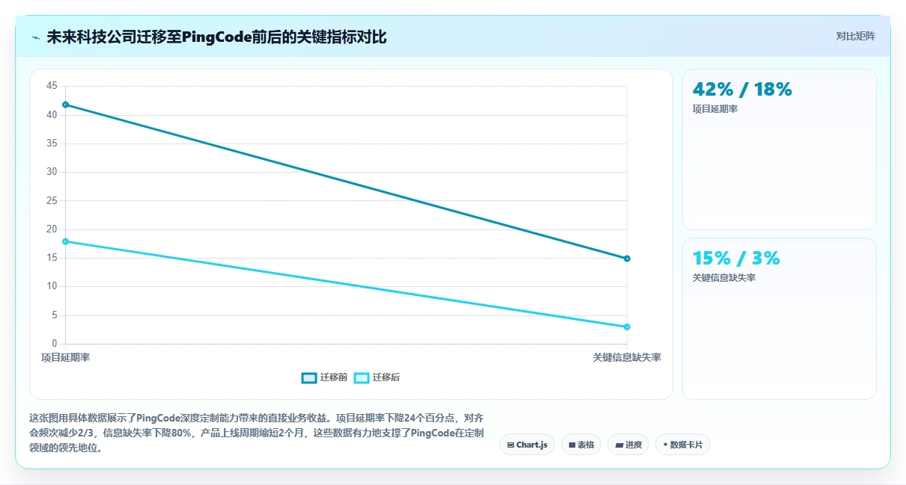
Task: Click the 迁移后 legend color box
Action: (x=361, y=377)
